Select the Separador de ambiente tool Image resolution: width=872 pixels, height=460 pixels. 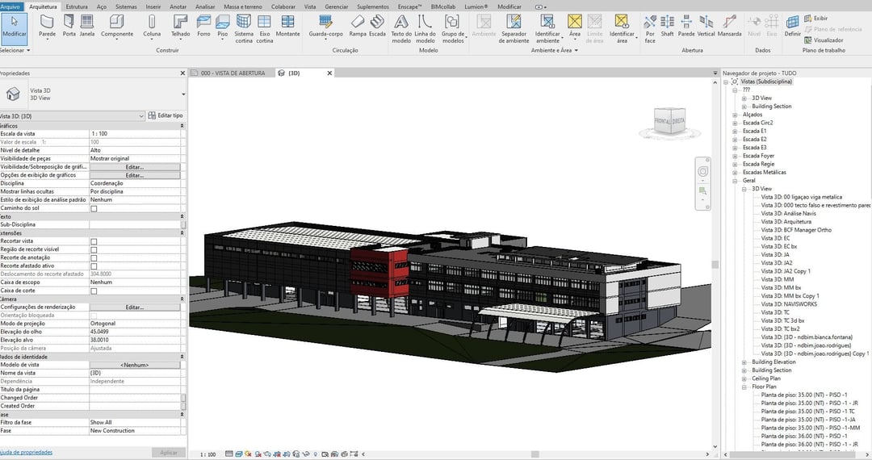coord(514,29)
